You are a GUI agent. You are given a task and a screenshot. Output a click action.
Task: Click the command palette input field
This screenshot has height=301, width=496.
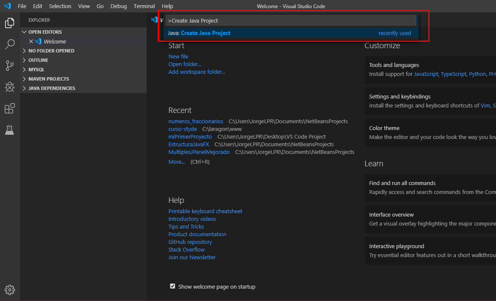(291, 20)
